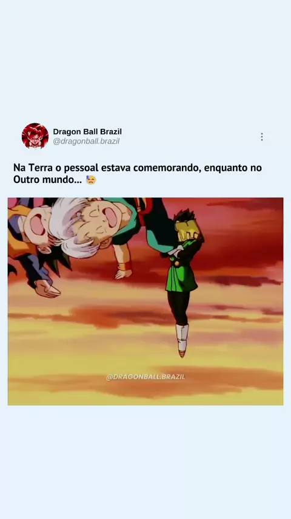Click the sweating face emoji in caption

click(x=91, y=180)
